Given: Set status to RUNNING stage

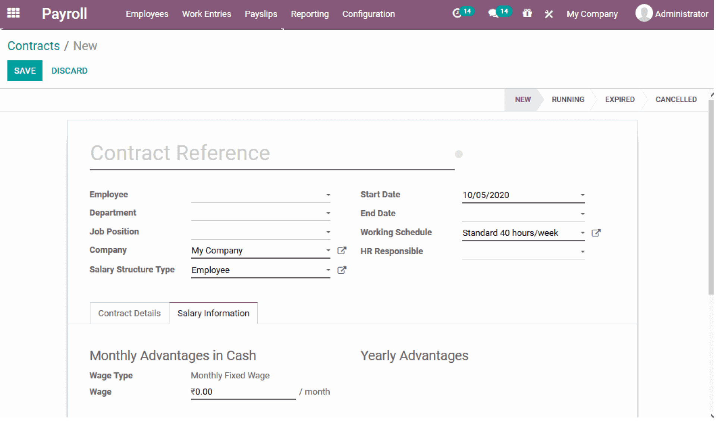Looking at the screenshot, I should (568, 100).
